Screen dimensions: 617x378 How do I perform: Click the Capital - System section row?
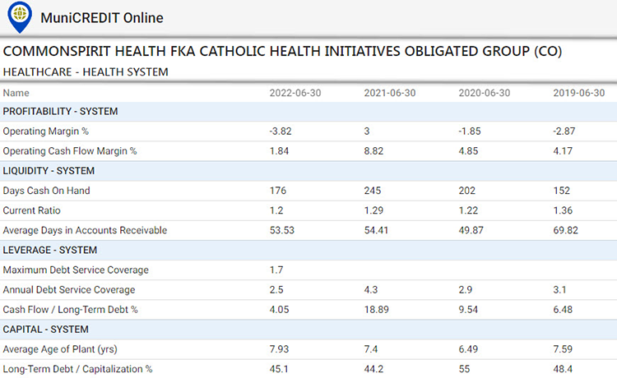(308, 330)
